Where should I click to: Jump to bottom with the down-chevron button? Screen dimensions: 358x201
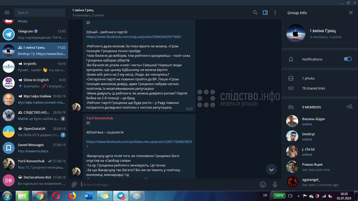click(272, 170)
